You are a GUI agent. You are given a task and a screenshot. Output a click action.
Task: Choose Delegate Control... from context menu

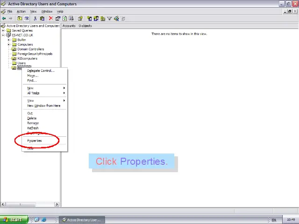point(45,70)
